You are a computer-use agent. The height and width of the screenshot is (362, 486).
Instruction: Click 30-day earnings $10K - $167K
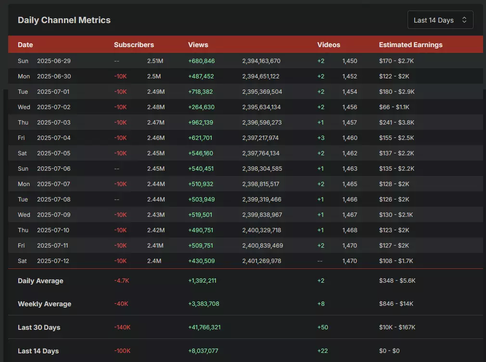click(x=397, y=327)
